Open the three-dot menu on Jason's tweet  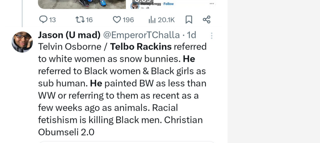tap(212, 36)
